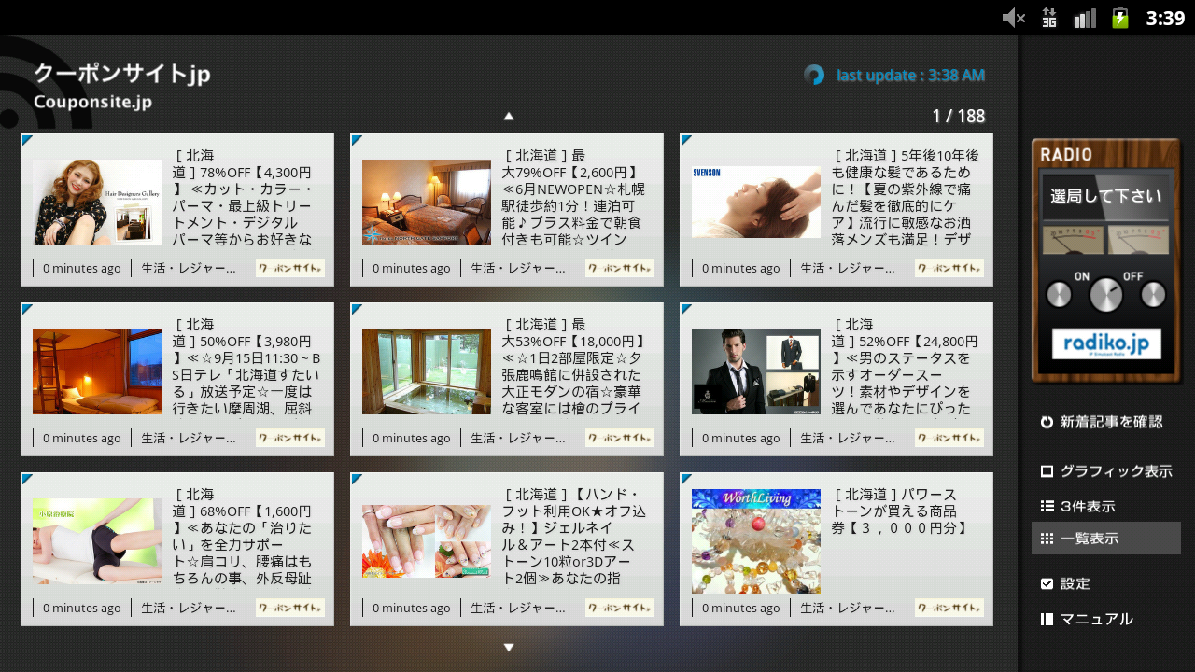Click the left radio tuning knob
Screen dimensions: 1195x672
1059,295
